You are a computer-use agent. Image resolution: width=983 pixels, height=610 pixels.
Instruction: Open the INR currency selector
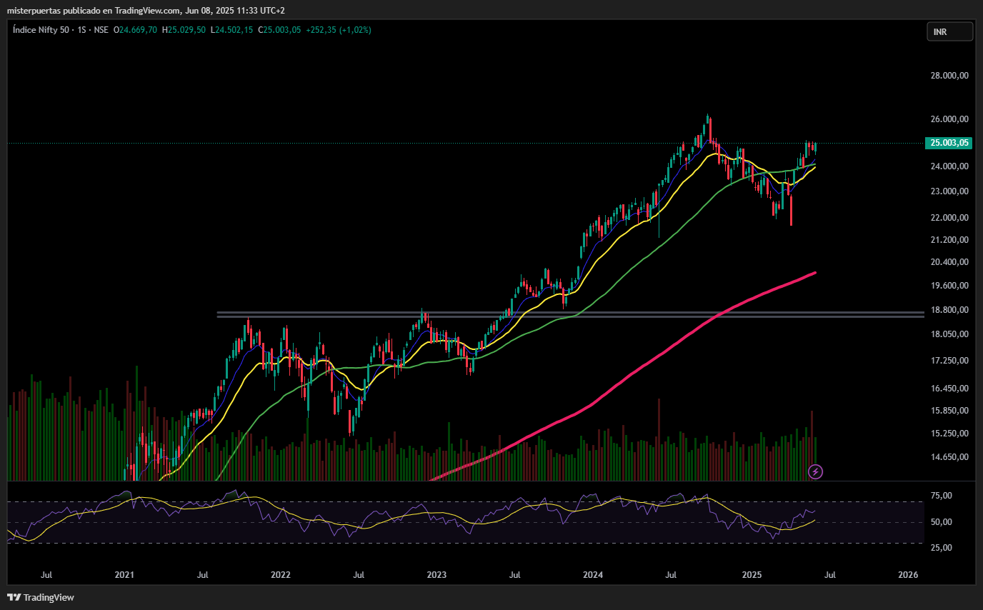point(950,31)
